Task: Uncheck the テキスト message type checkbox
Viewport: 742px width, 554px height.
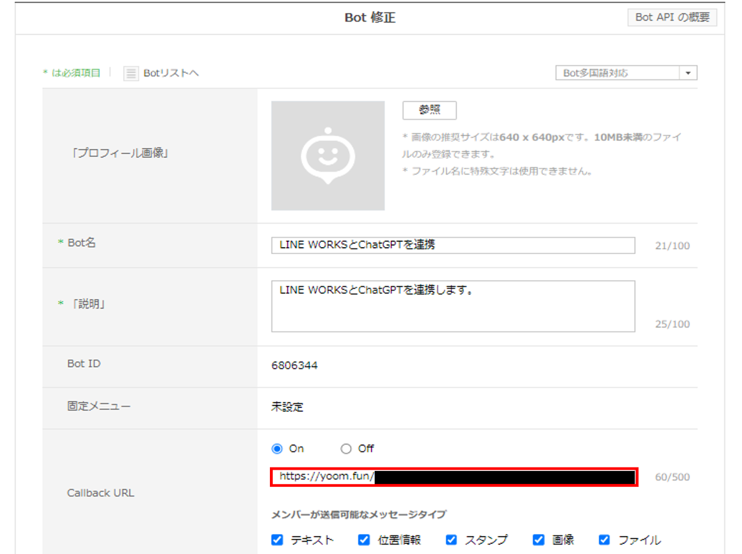Action: click(x=277, y=540)
